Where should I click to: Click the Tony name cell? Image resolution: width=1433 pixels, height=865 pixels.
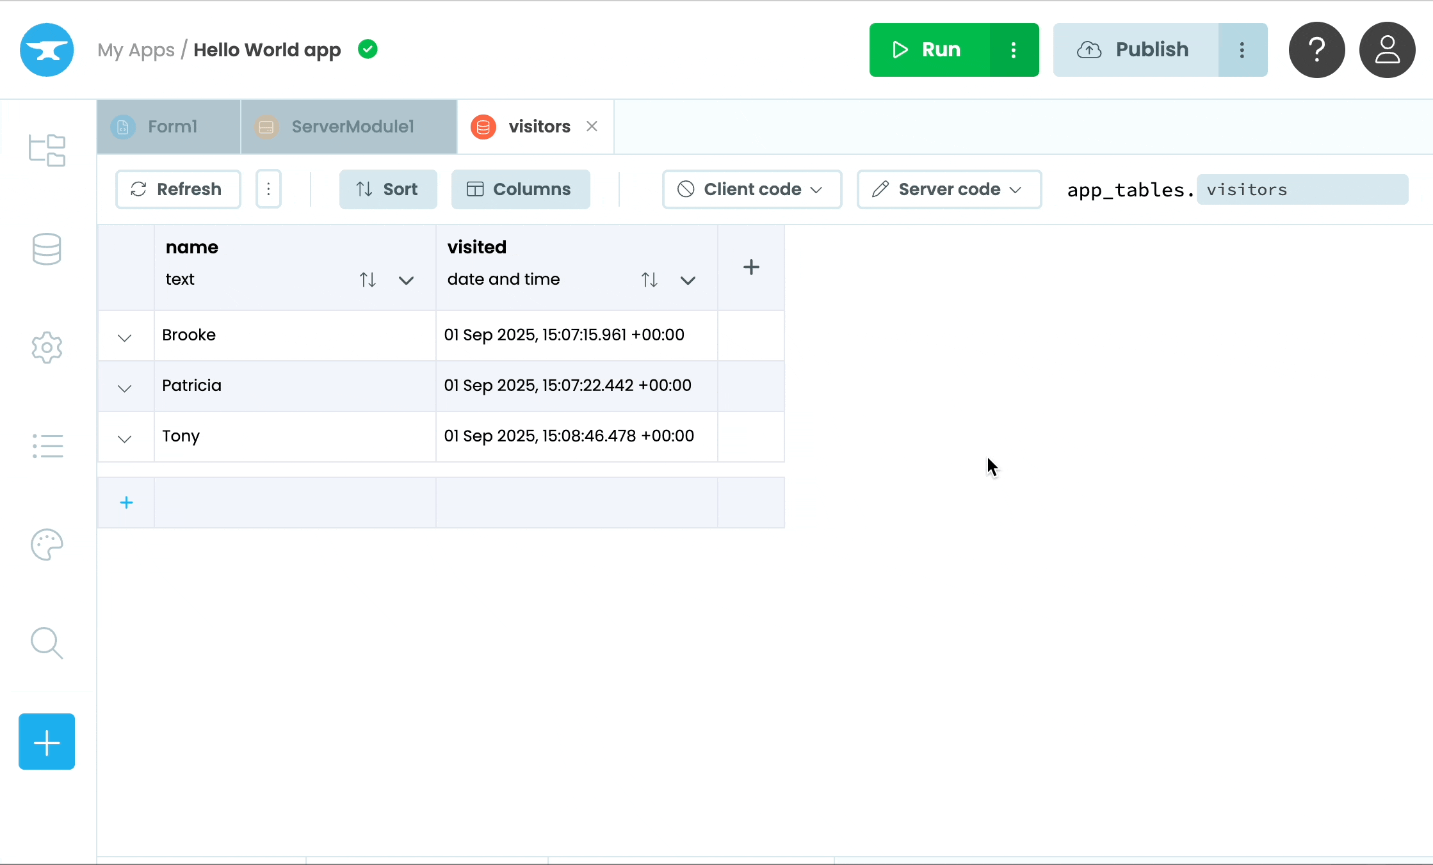295,436
